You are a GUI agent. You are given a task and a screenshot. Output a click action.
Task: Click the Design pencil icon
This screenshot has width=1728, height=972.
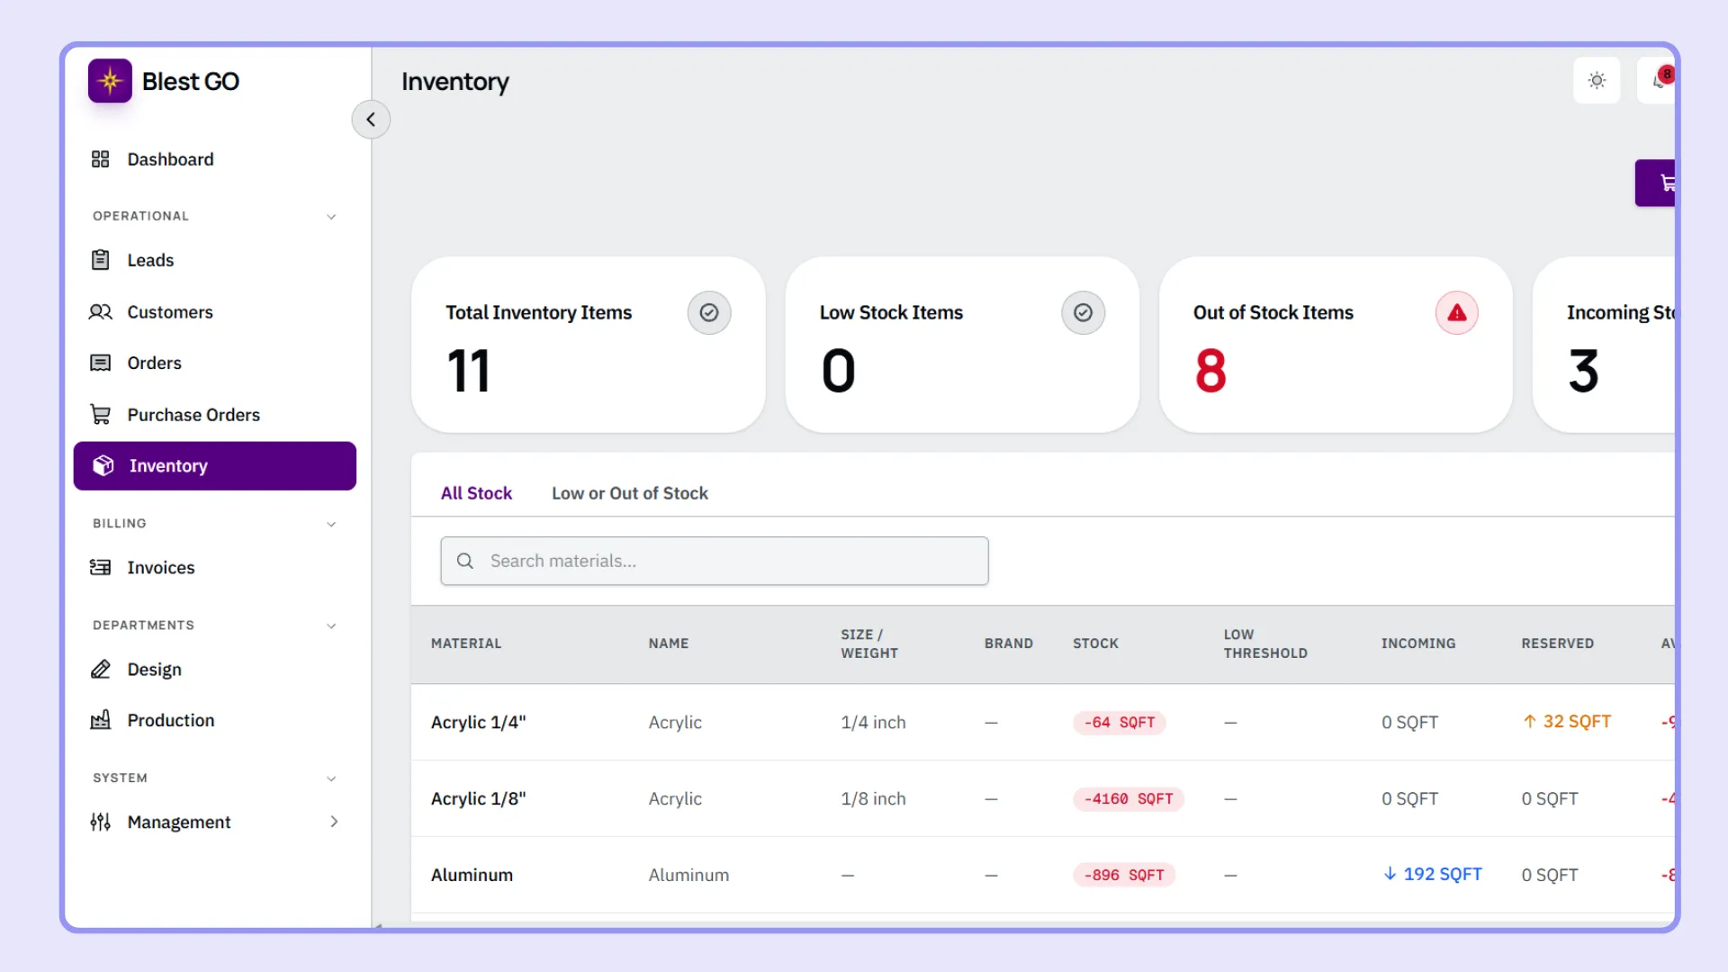pyautogui.click(x=100, y=670)
